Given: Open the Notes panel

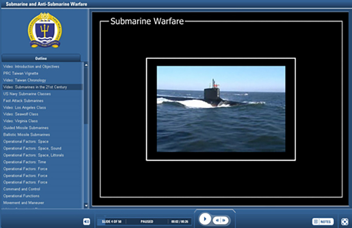Looking at the screenshot, I should pyautogui.click(x=323, y=221).
